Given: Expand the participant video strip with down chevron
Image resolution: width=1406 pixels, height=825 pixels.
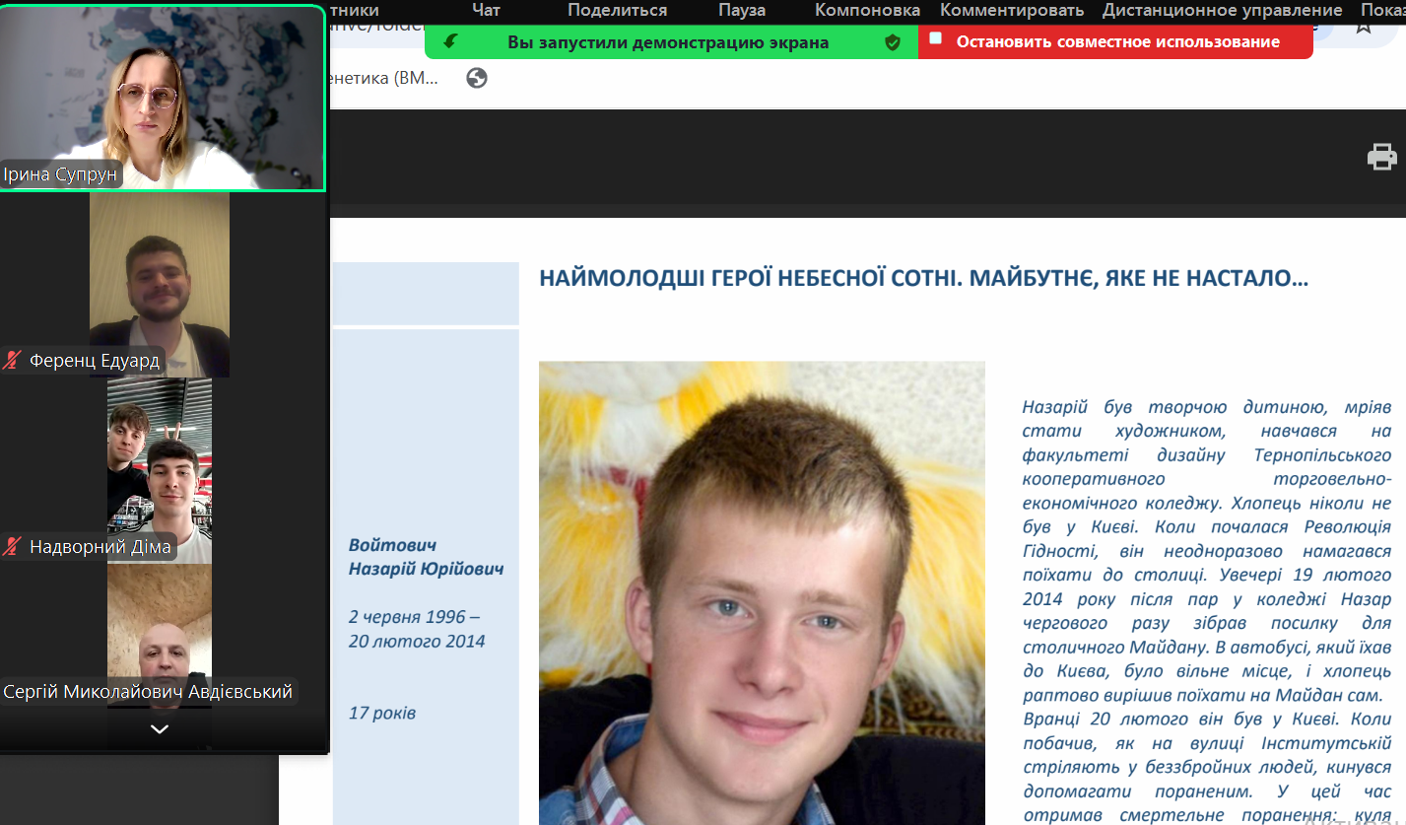Looking at the screenshot, I should [160, 729].
